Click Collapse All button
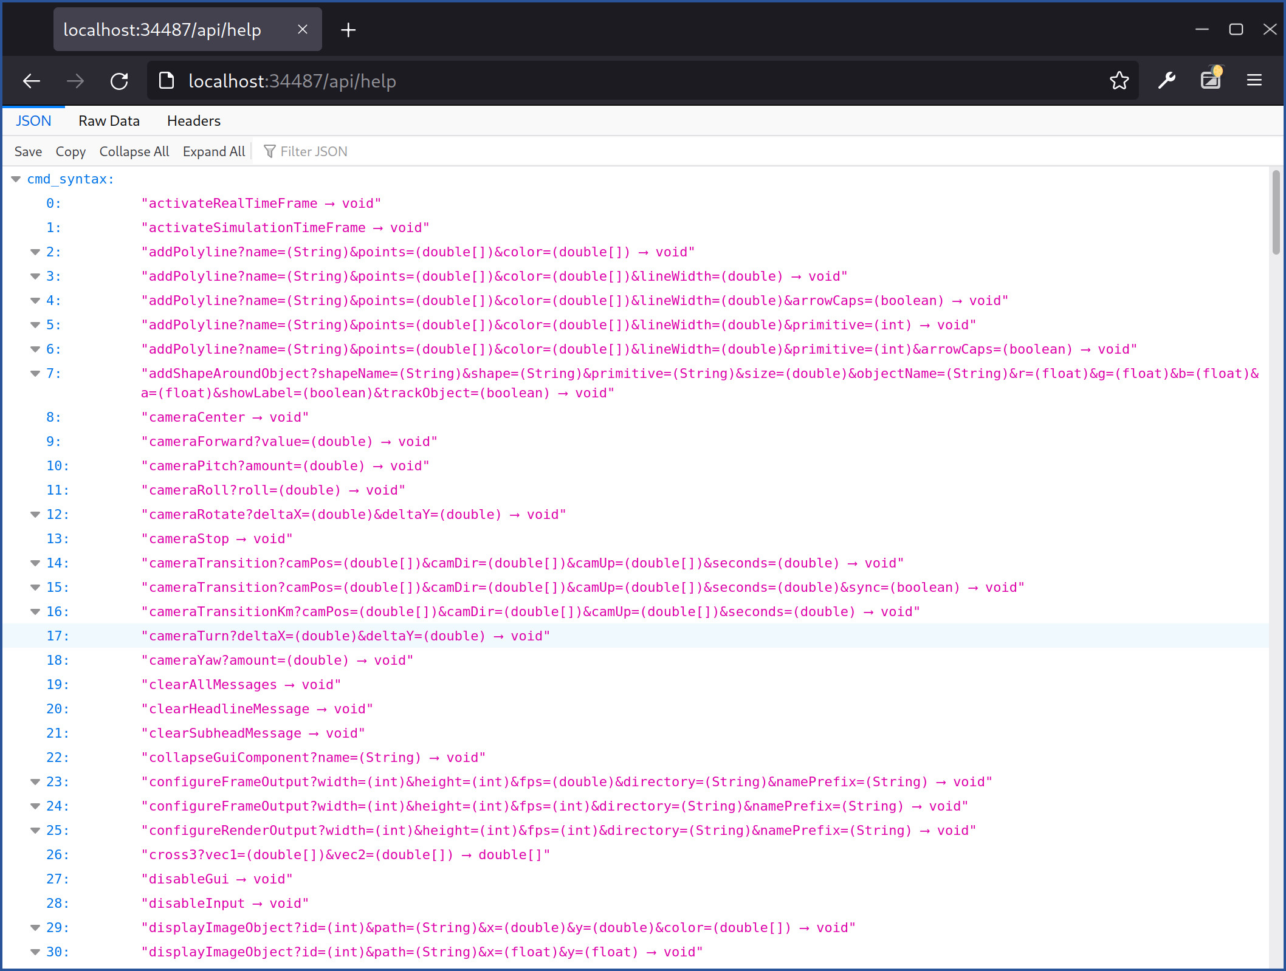 click(134, 151)
